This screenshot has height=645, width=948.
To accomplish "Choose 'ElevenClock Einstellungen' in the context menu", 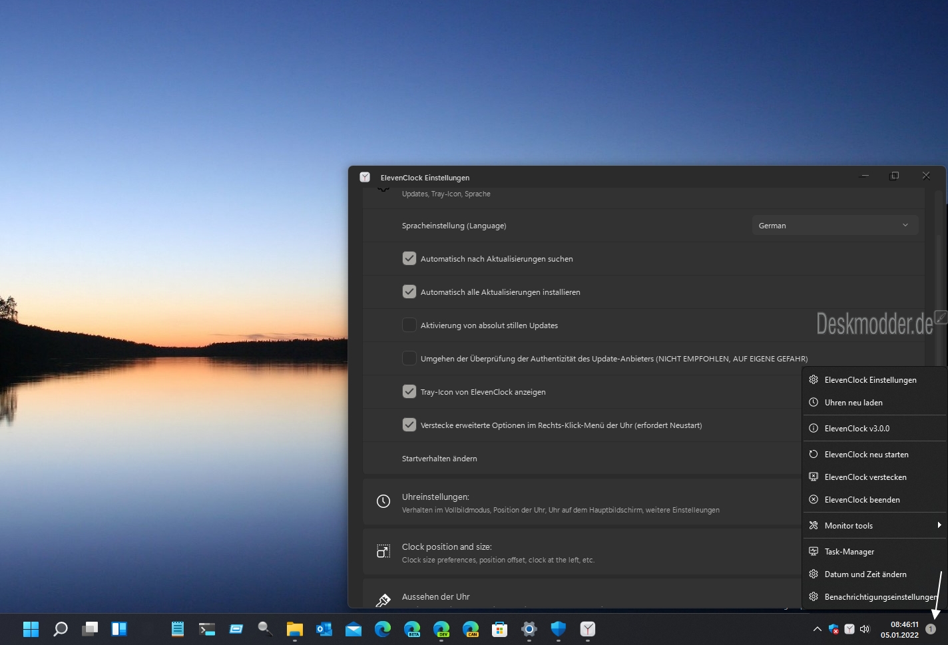I will click(874, 380).
